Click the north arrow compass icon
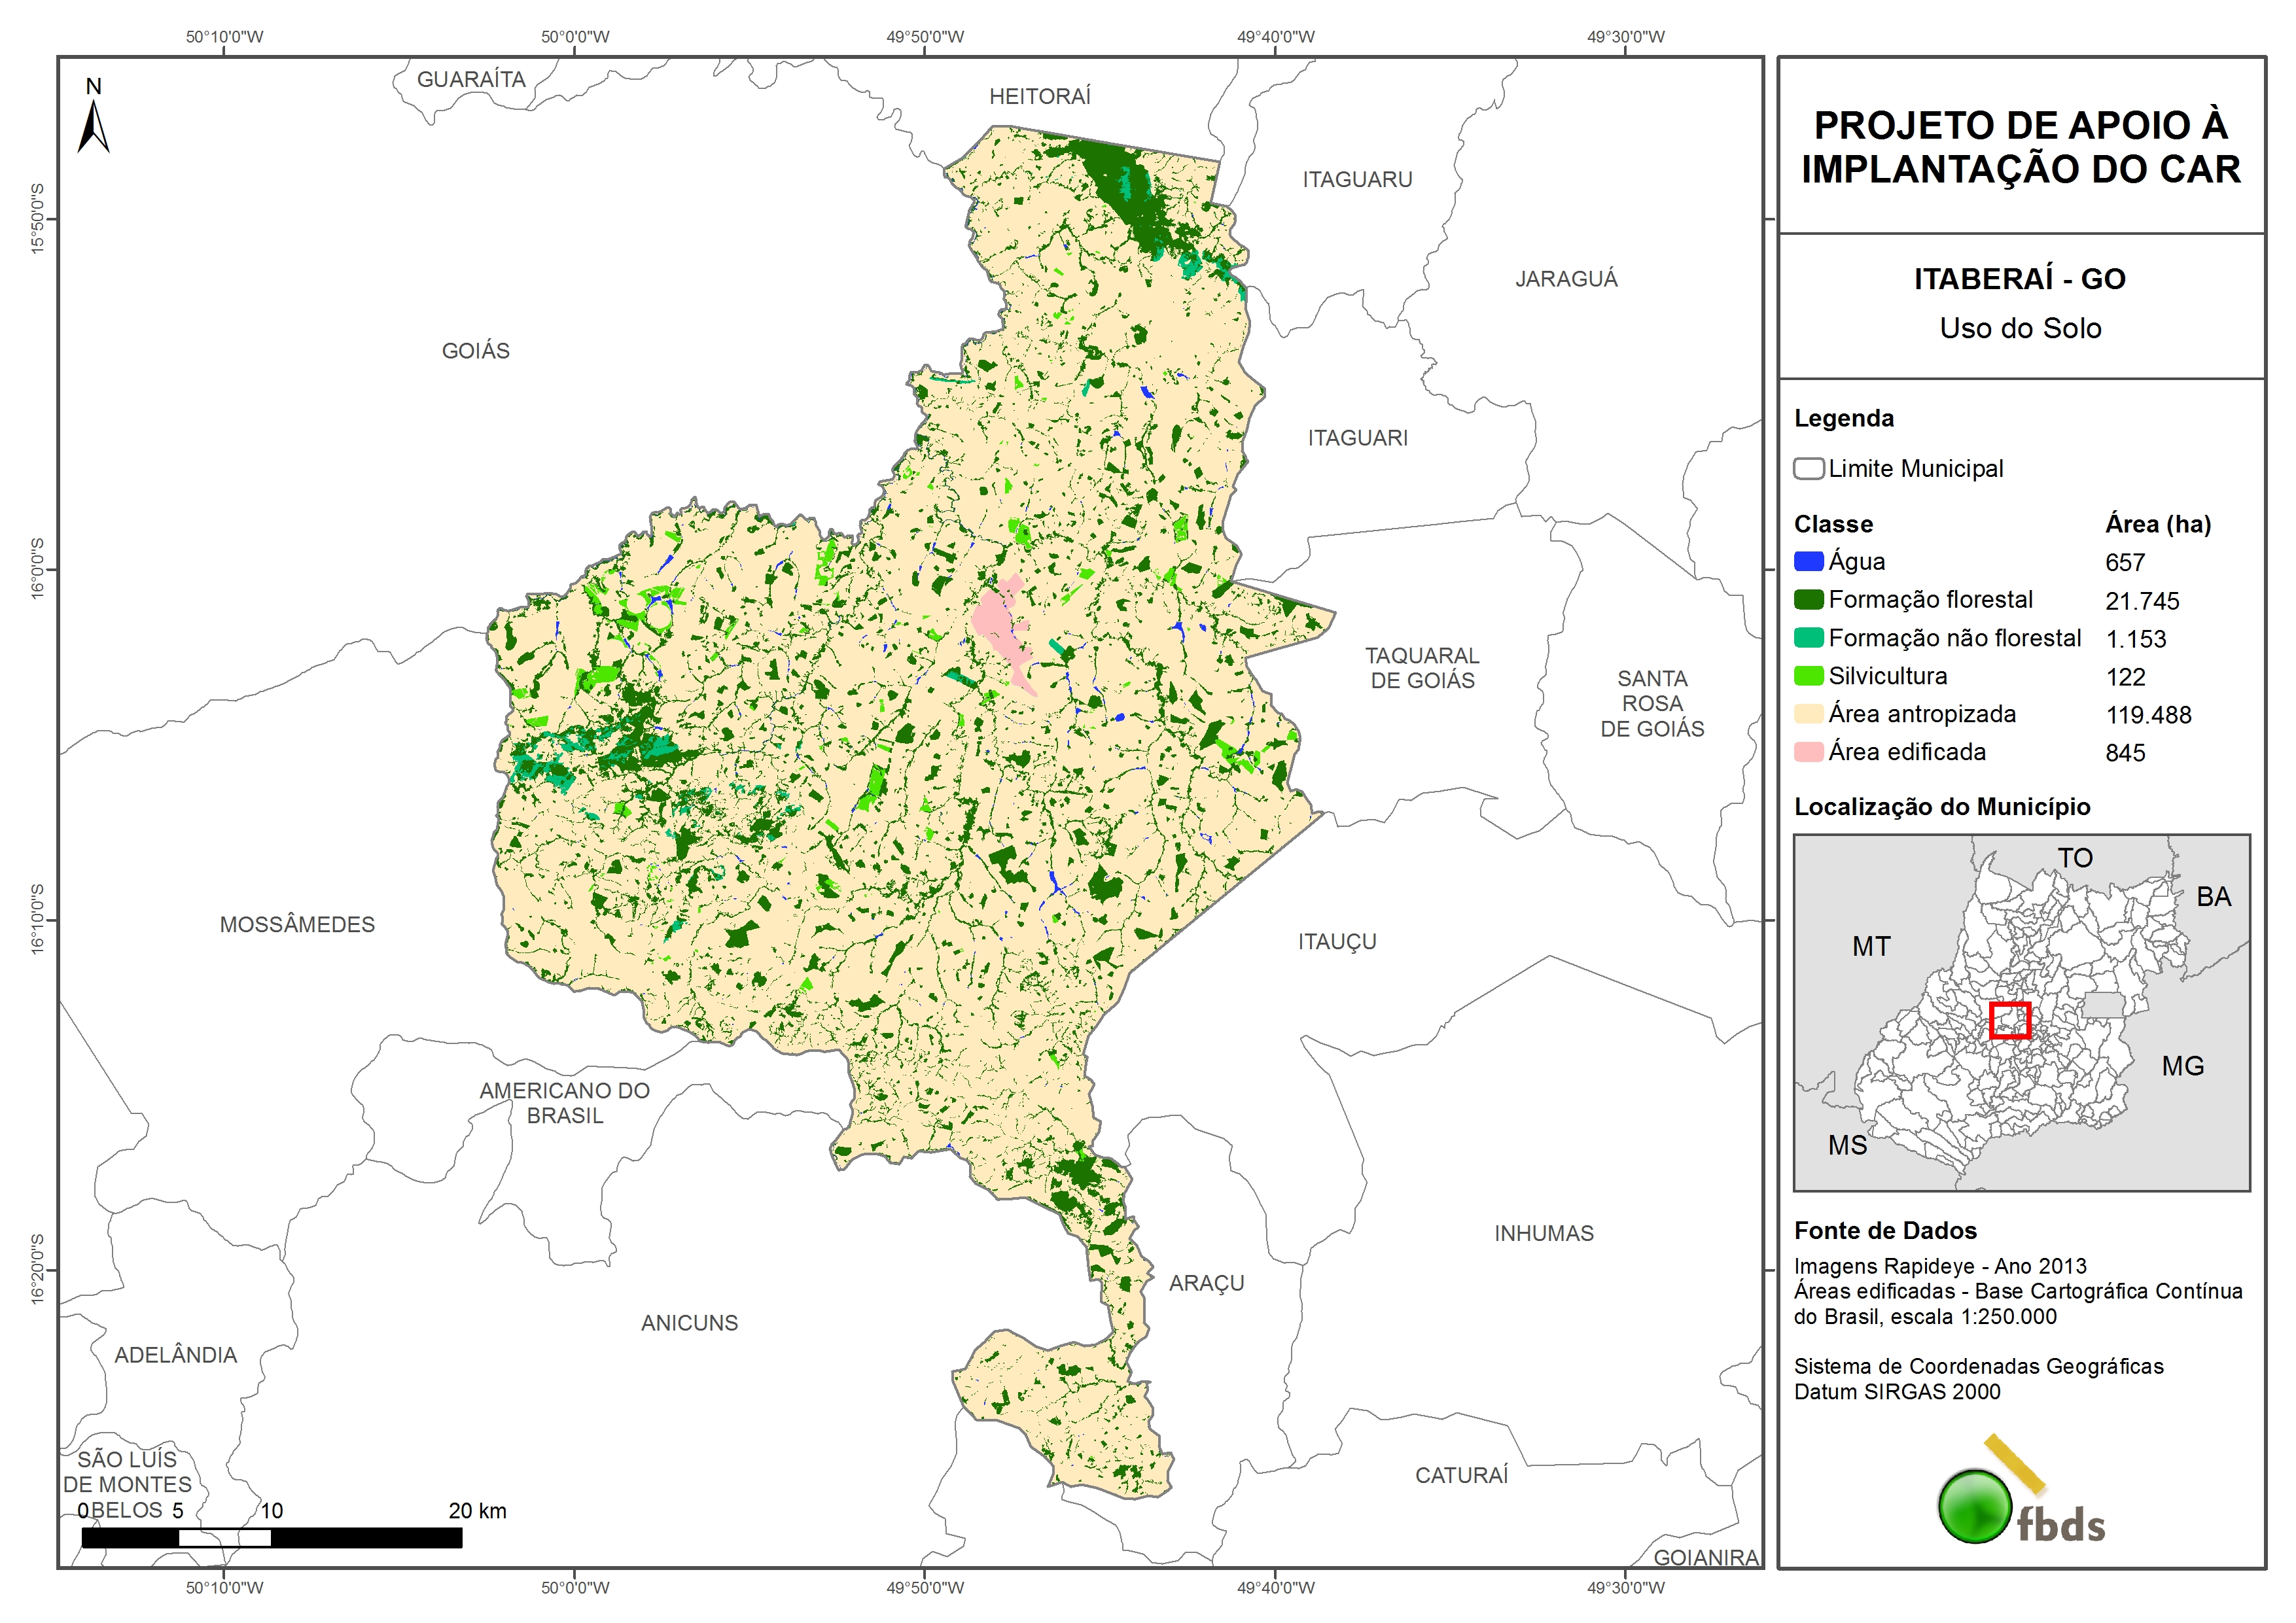The height and width of the screenshot is (1623, 2296). (93, 128)
